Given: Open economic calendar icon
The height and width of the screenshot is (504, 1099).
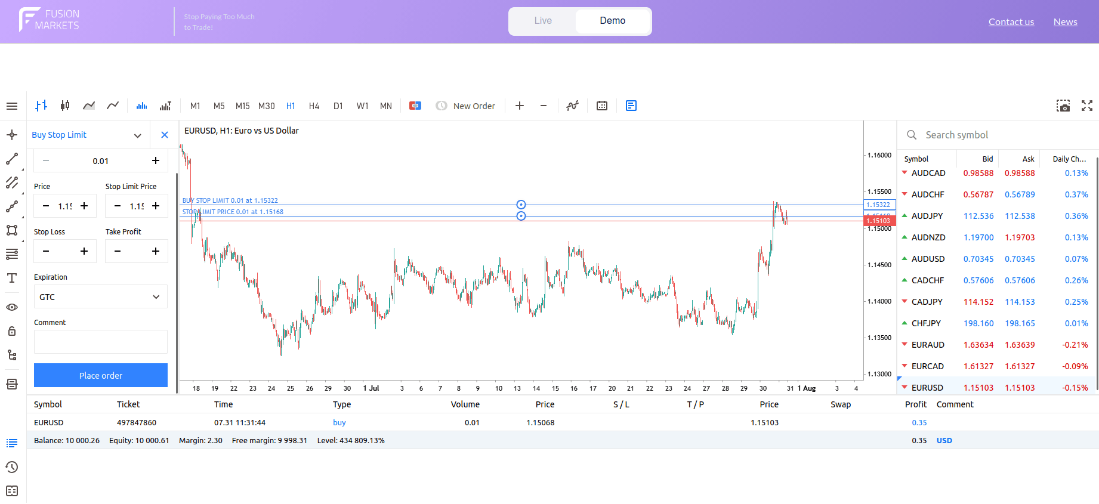Looking at the screenshot, I should (x=602, y=106).
